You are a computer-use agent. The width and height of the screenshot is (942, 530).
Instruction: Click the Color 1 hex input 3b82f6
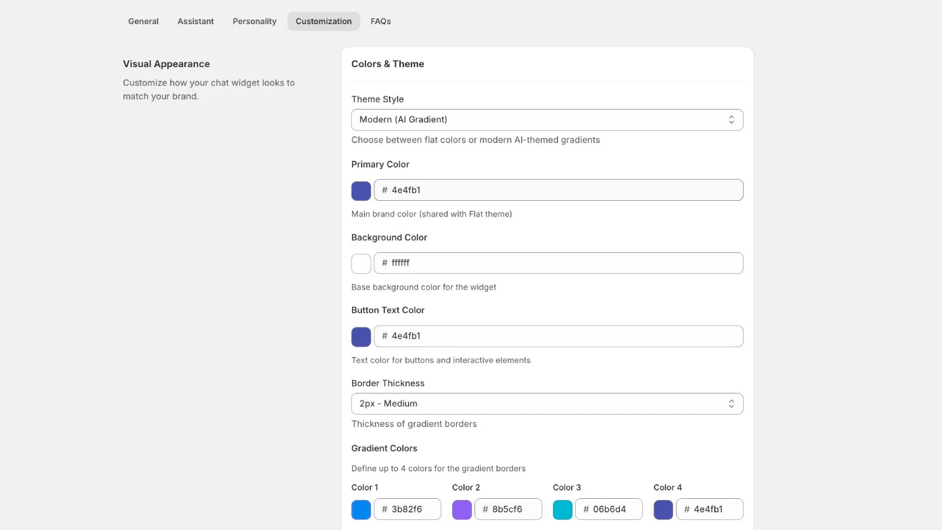407,509
